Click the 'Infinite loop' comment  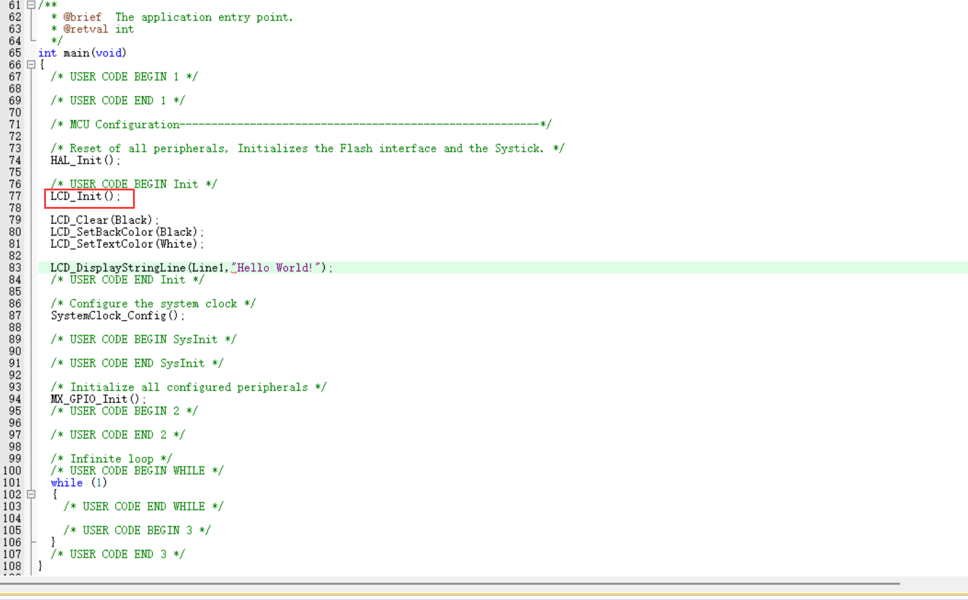coord(112,459)
